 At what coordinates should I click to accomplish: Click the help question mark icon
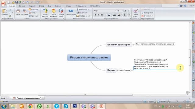185,6
